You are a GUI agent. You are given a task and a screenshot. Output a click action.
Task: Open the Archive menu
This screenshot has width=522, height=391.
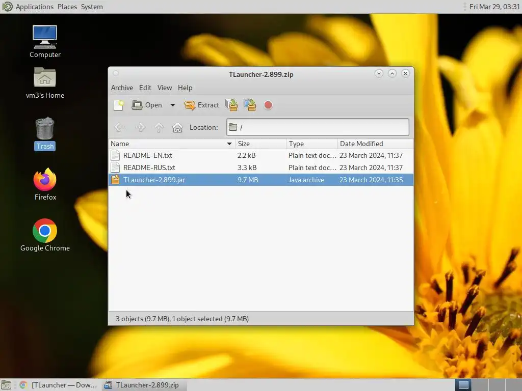122,88
